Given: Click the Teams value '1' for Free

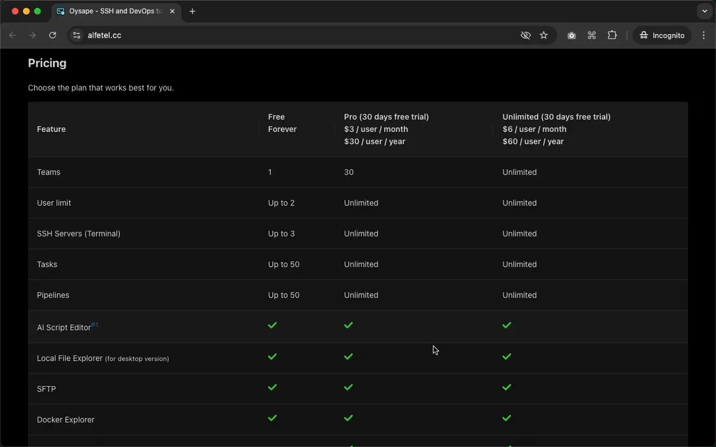Looking at the screenshot, I should 270,172.
